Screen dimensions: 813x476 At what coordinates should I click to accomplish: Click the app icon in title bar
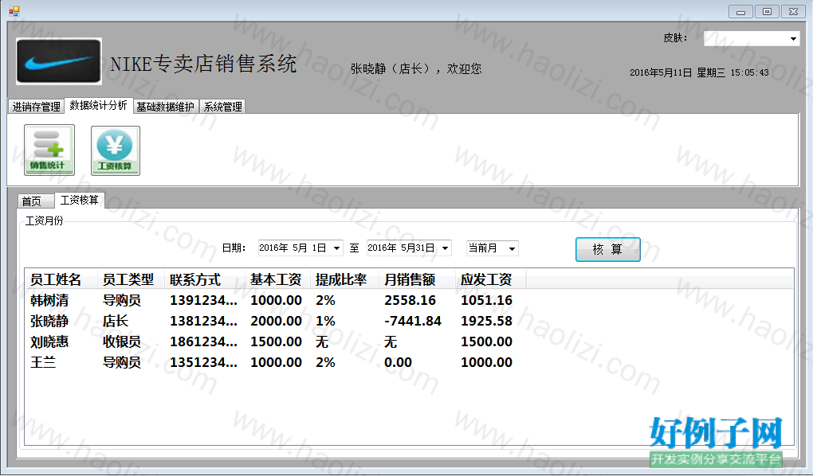[14, 11]
